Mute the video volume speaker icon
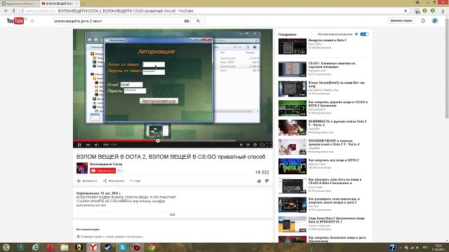 point(97,145)
